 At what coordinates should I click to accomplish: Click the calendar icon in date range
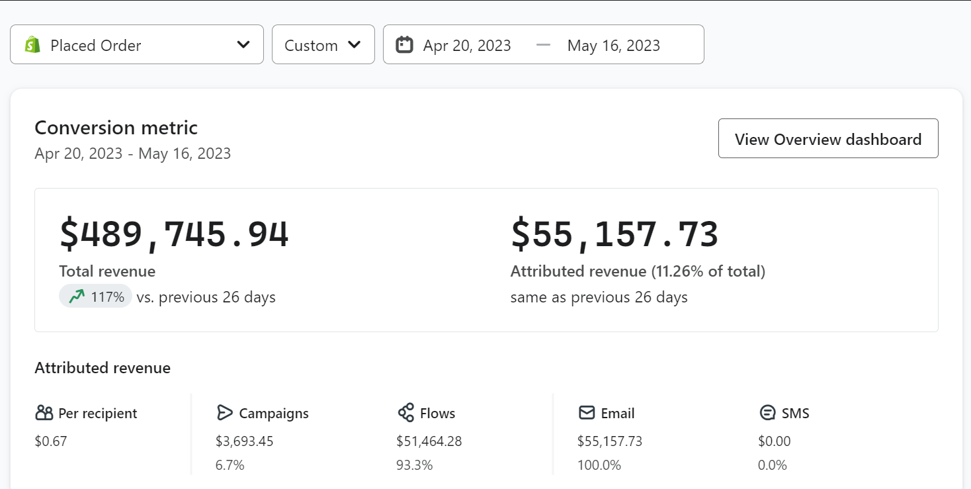point(404,45)
